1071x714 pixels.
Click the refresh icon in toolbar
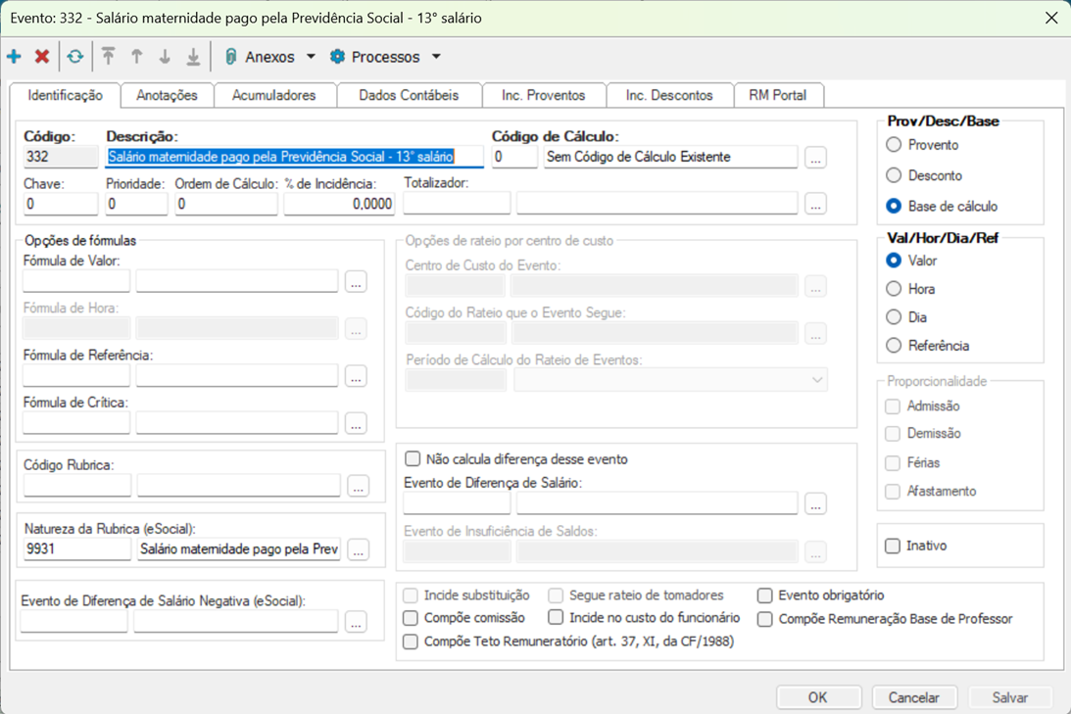click(x=75, y=57)
